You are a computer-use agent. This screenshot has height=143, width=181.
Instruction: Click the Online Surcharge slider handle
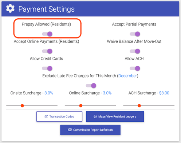pyautogui.click(x=81, y=106)
